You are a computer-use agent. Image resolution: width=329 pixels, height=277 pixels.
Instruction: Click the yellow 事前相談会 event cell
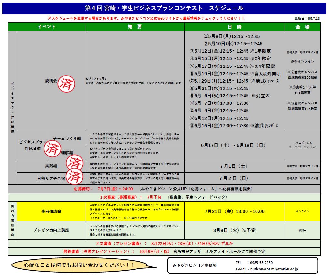[51, 211]
